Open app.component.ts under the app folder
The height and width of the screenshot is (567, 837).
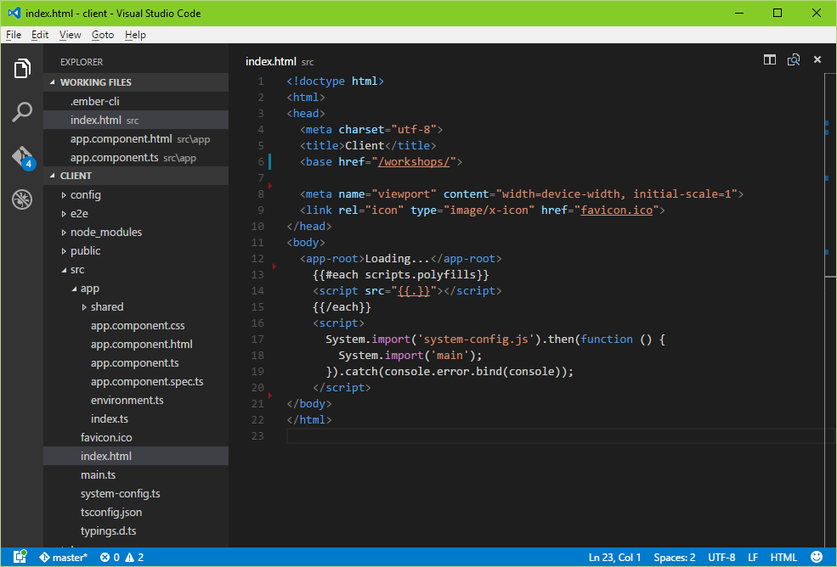tap(134, 362)
